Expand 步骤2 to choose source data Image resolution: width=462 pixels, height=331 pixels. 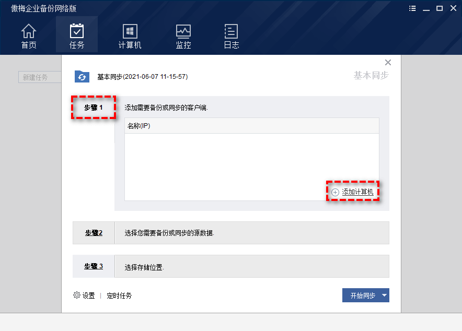tap(93, 233)
